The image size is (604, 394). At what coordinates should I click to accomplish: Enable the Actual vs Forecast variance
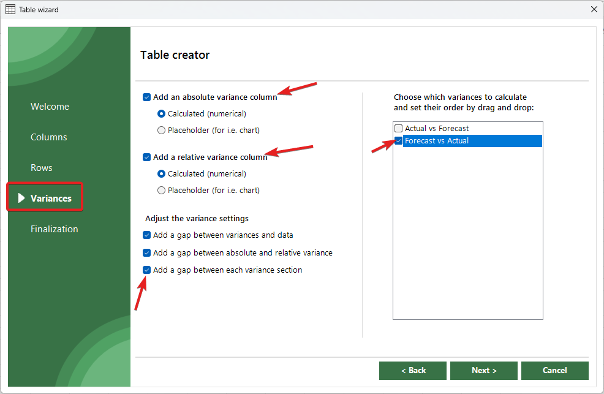tap(399, 129)
